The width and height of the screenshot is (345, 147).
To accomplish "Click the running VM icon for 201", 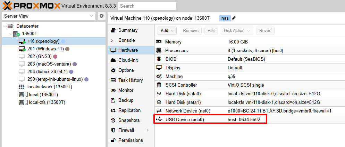I will click(x=22, y=49).
